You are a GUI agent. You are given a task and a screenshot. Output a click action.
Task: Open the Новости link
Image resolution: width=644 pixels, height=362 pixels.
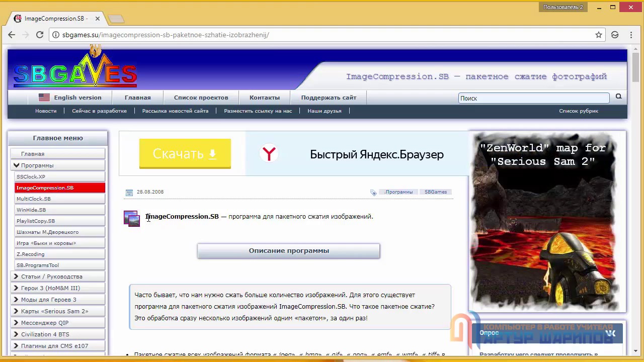click(x=46, y=111)
